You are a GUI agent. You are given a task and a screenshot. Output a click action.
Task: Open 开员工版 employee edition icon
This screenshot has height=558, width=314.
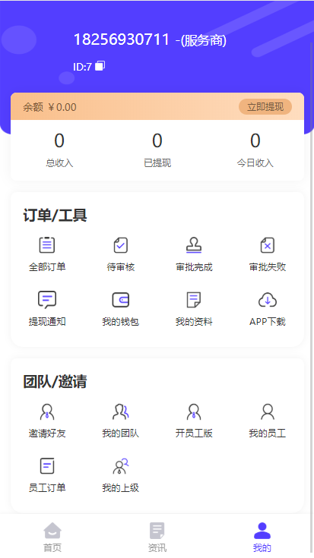tap(194, 411)
